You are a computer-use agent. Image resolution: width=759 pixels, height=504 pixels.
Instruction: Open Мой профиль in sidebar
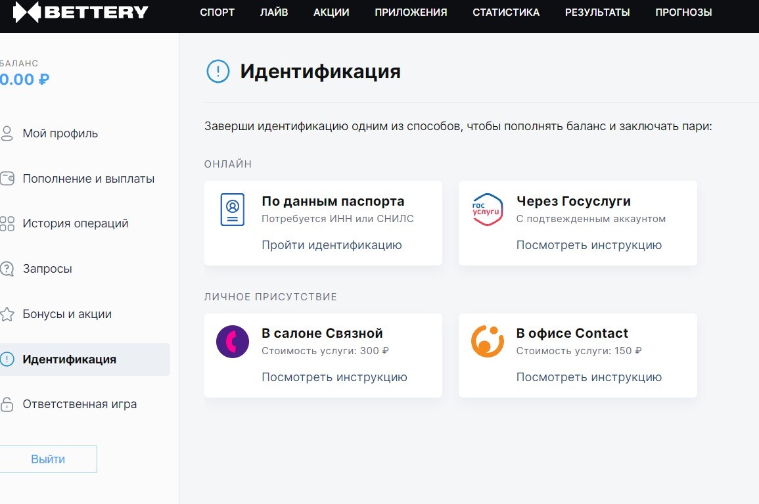(x=60, y=133)
